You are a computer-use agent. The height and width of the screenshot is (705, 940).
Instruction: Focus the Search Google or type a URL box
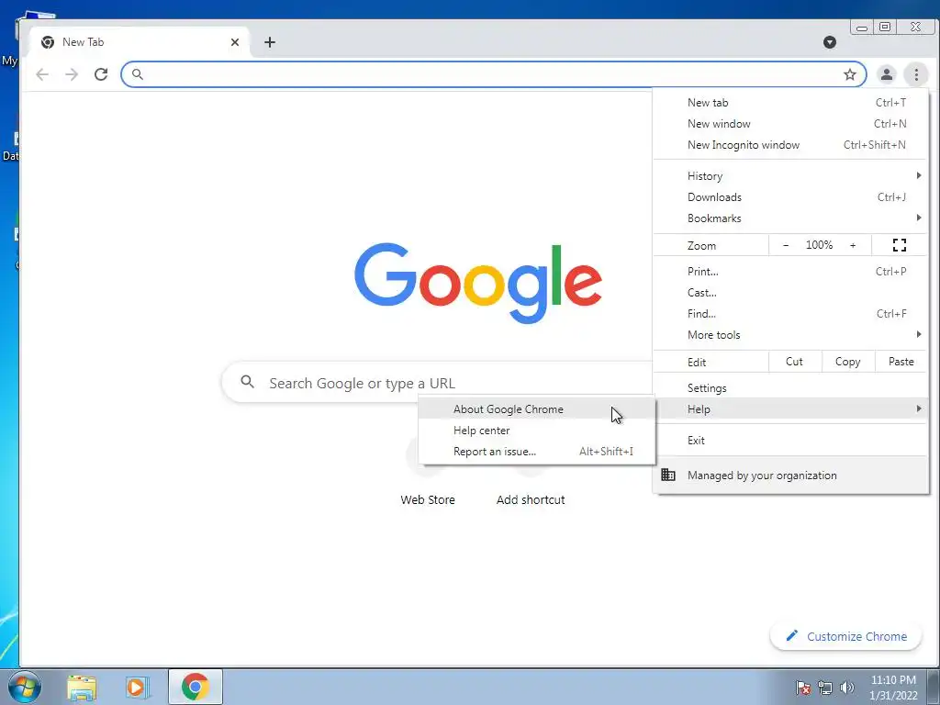[x=438, y=383]
